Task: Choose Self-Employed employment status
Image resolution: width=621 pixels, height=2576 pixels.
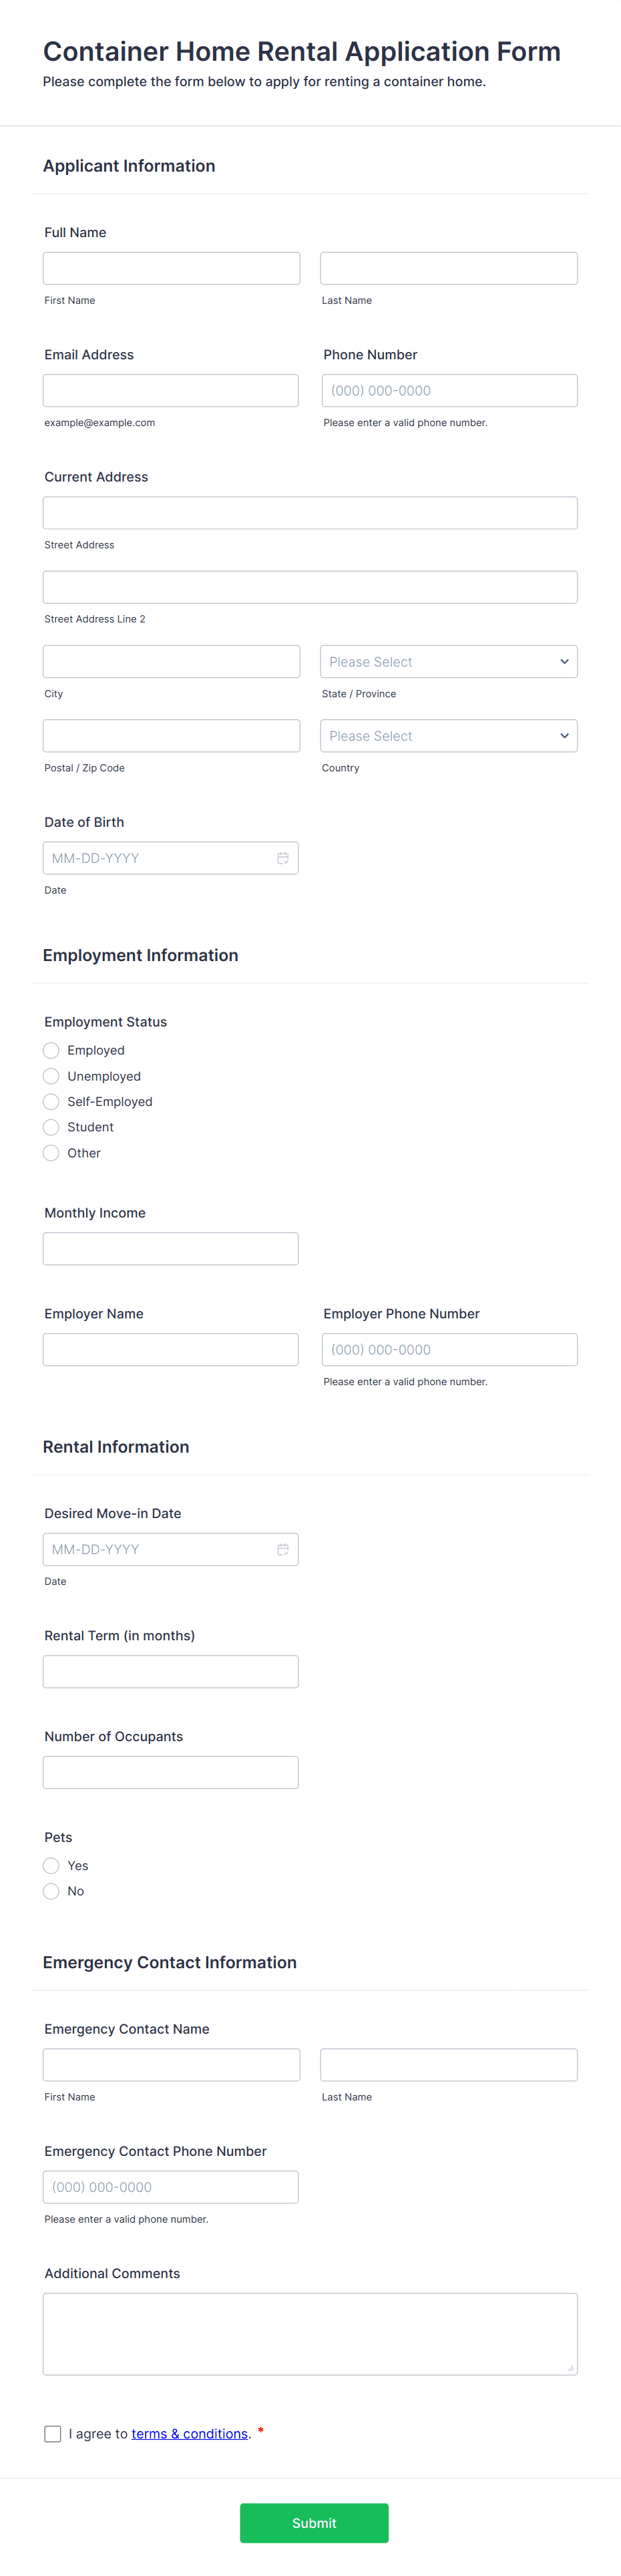Action: 51,1101
